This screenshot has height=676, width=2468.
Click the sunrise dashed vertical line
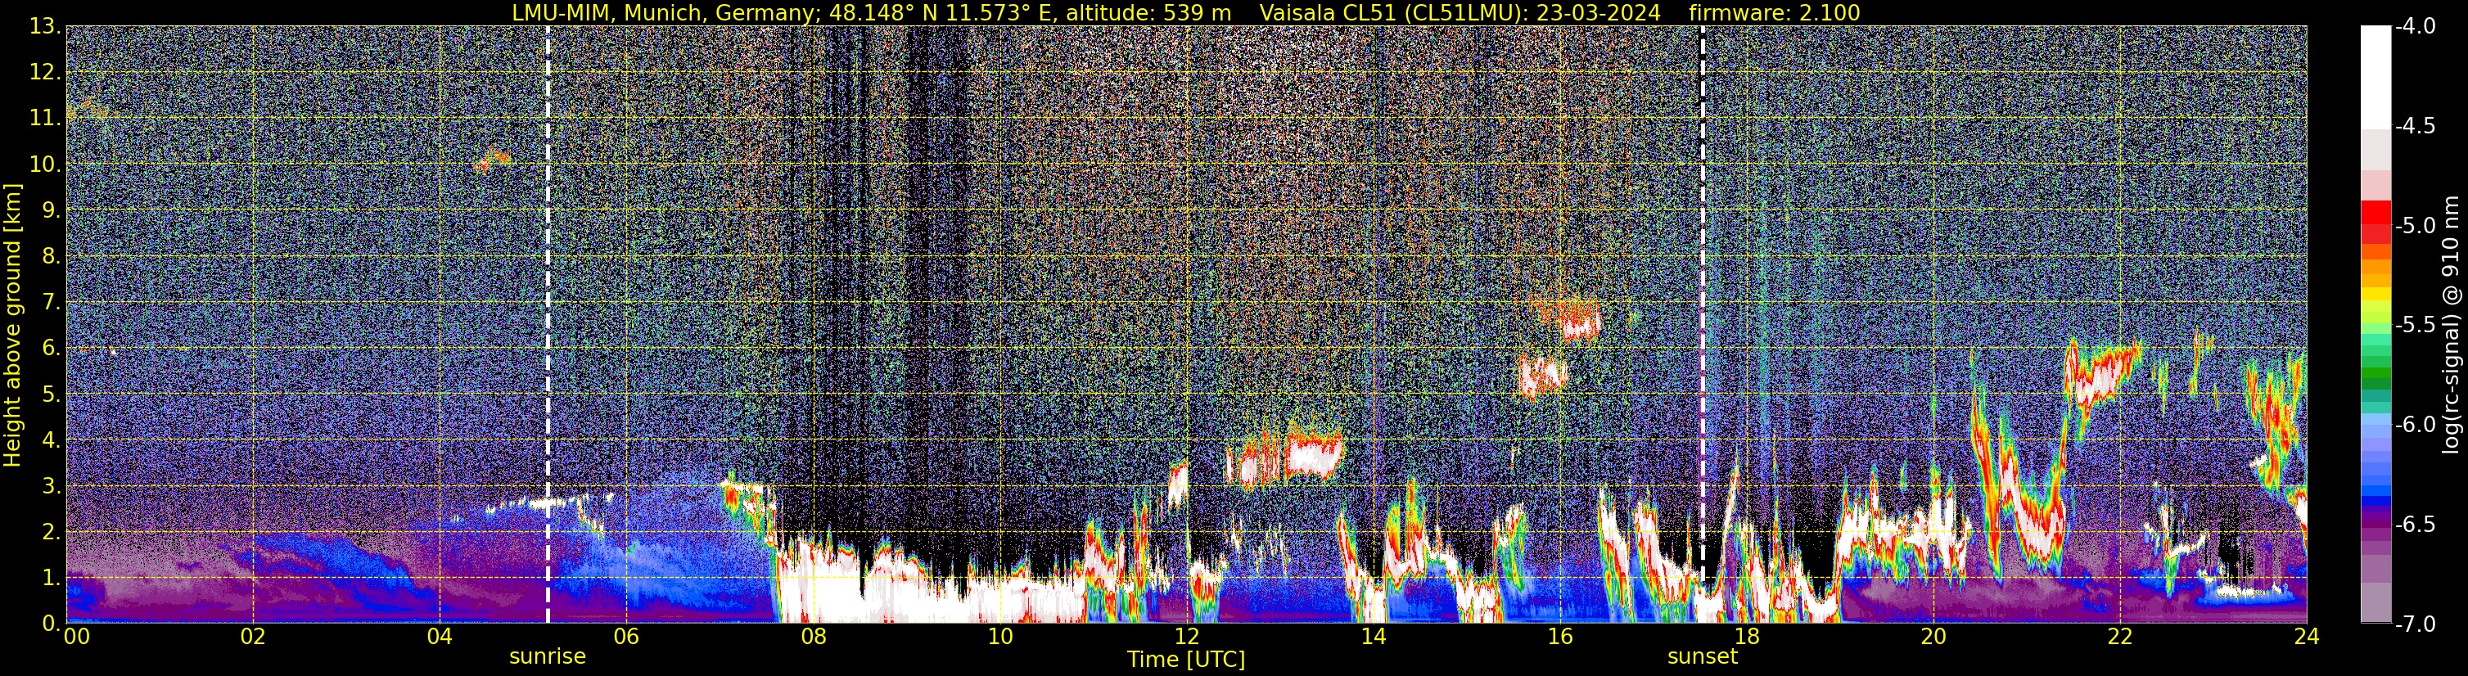[x=548, y=325]
